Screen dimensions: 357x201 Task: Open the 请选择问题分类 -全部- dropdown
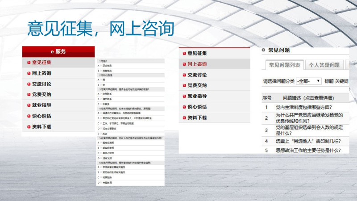pyautogui.click(x=308, y=81)
